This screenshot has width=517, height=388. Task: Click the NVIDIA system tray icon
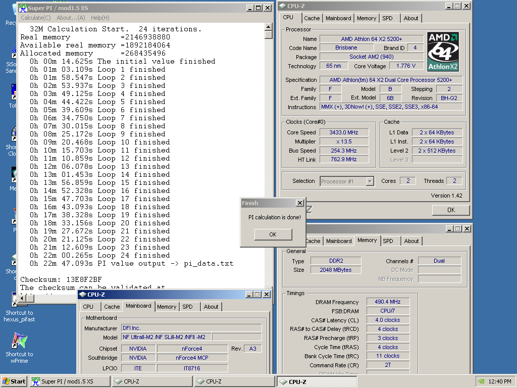tap(481, 381)
